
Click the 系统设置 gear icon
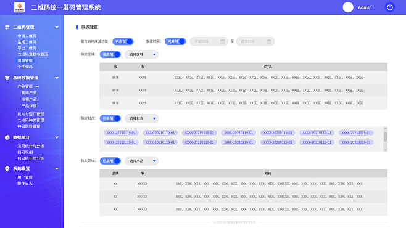click(7, 169)
